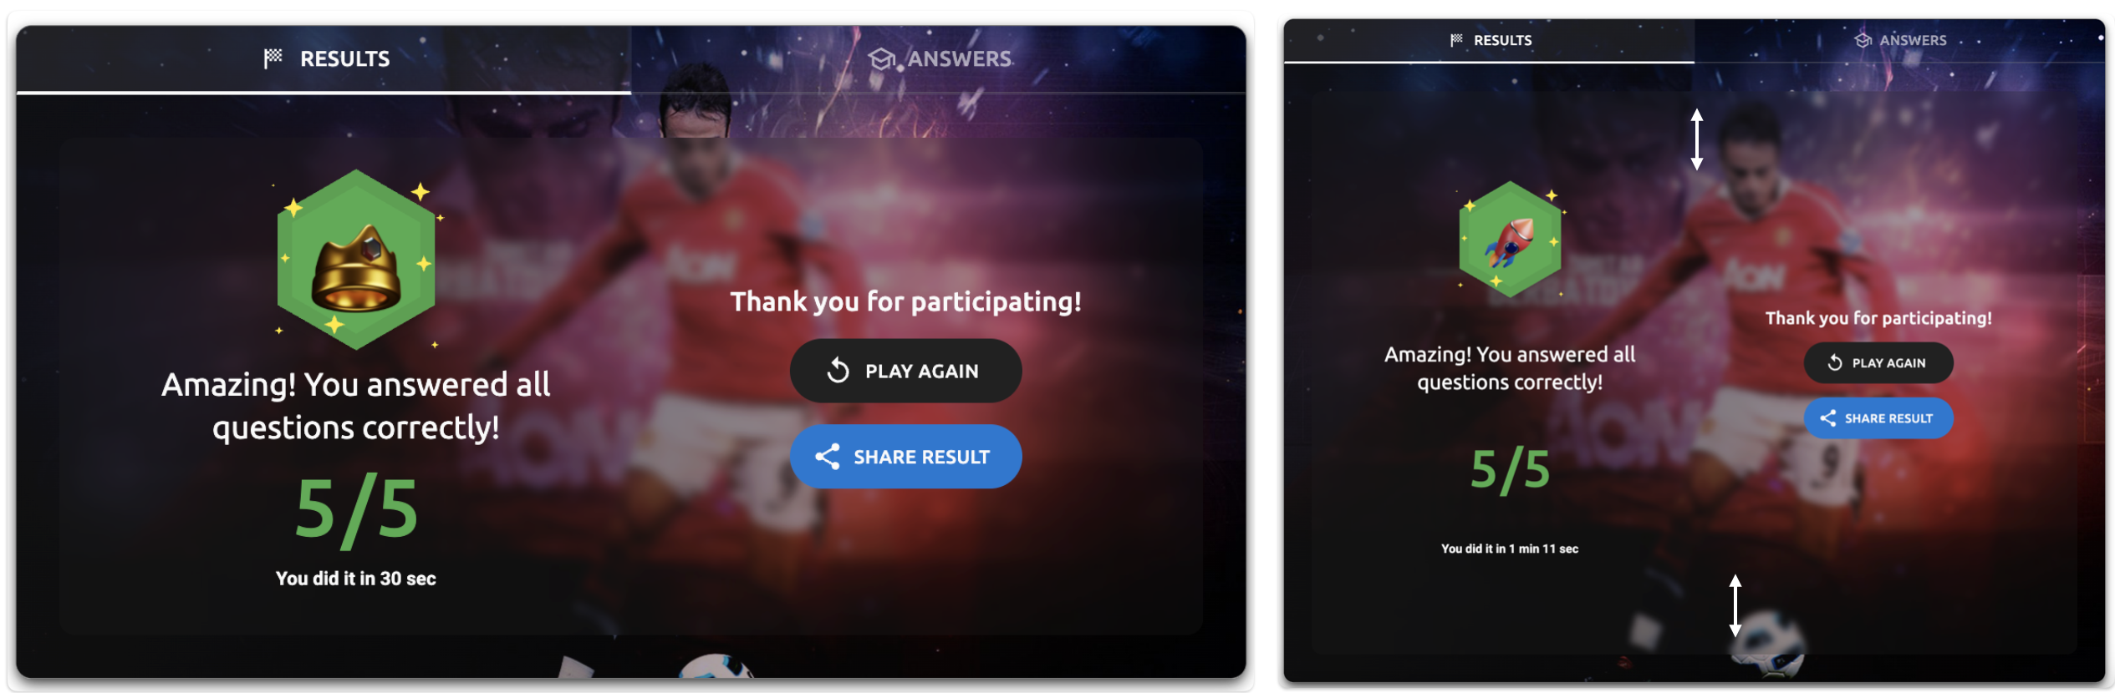
Task: Click the share icon in large Share Result button
Action: pyautogui.click(x=827, y=457)
